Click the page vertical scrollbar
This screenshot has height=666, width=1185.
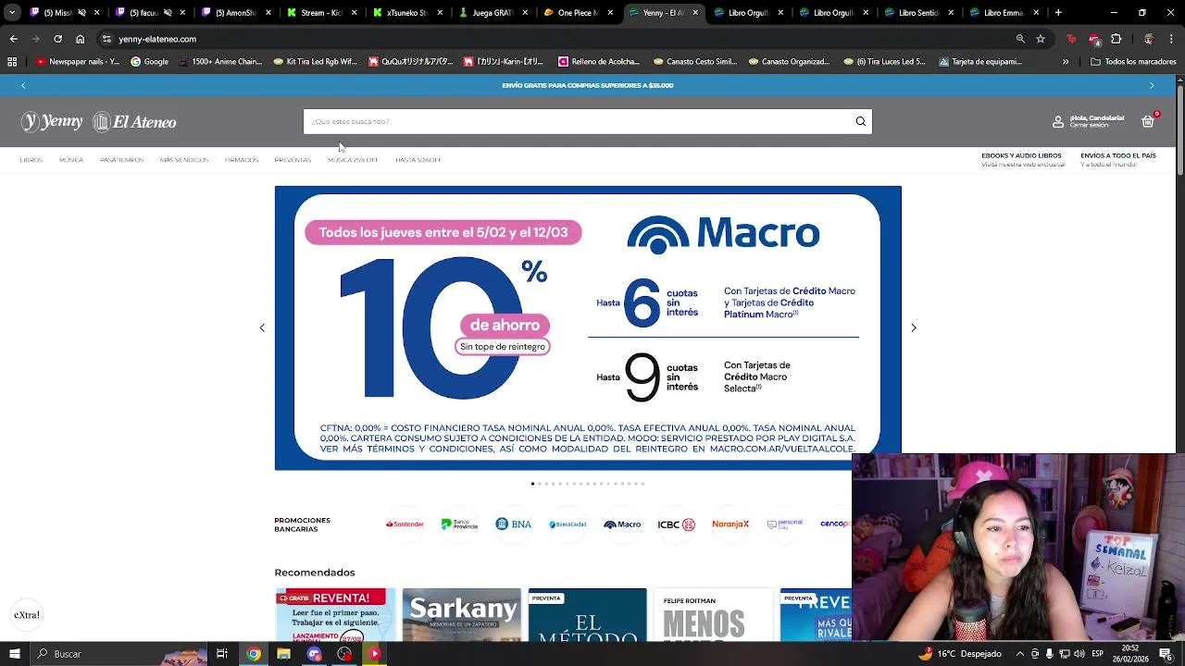[x=1179, y=129]
